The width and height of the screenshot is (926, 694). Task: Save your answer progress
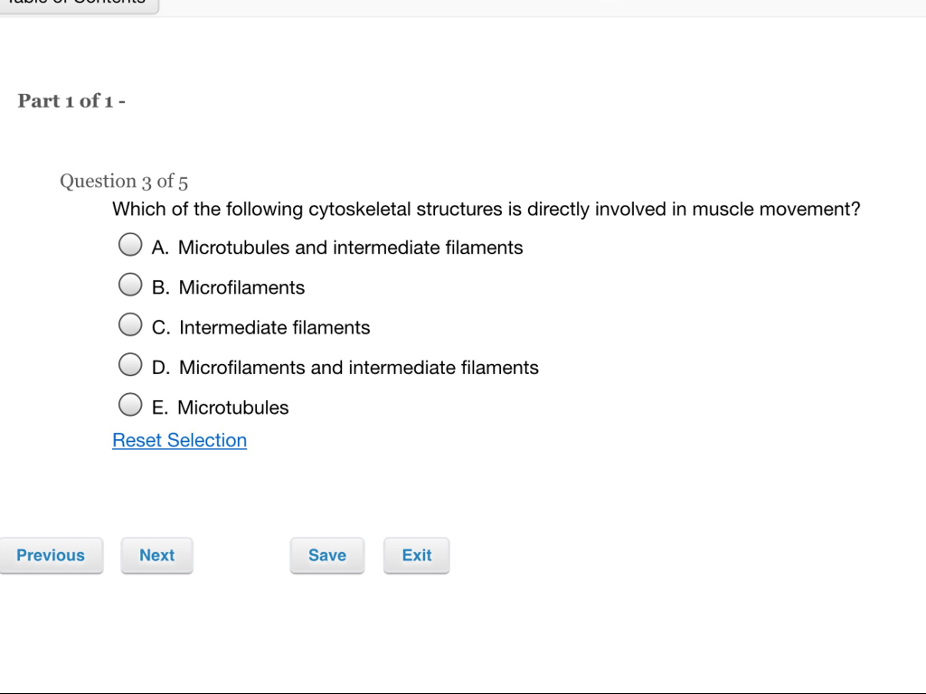click(326, 555)
